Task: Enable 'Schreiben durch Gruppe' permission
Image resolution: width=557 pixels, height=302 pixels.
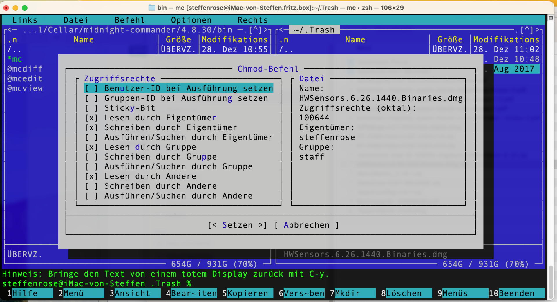Action: [91, 157]
